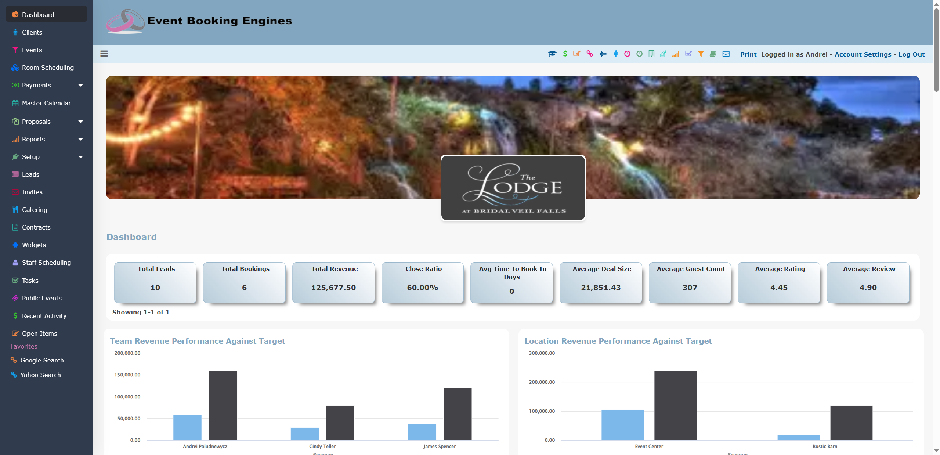Go to Events in the sidebar
940x455 pixels.
[46, 50]
